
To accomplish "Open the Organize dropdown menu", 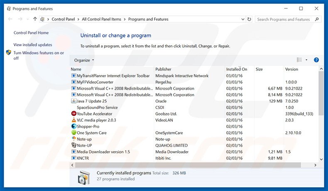I will 84,60.
